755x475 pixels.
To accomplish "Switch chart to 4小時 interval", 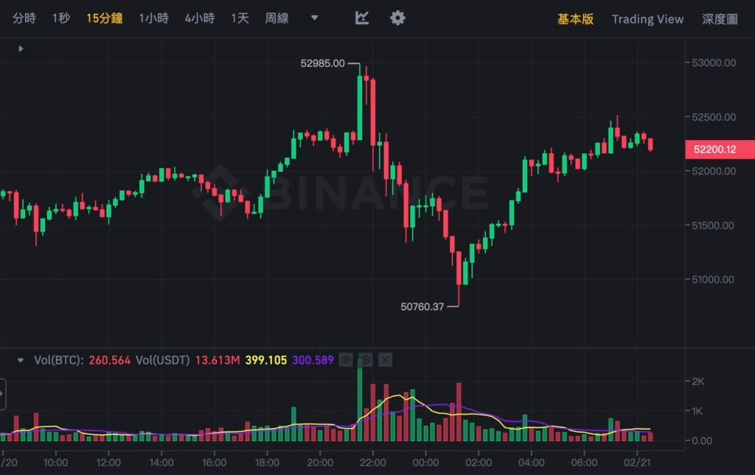I will pyautogui.click(x=199, y=18).
